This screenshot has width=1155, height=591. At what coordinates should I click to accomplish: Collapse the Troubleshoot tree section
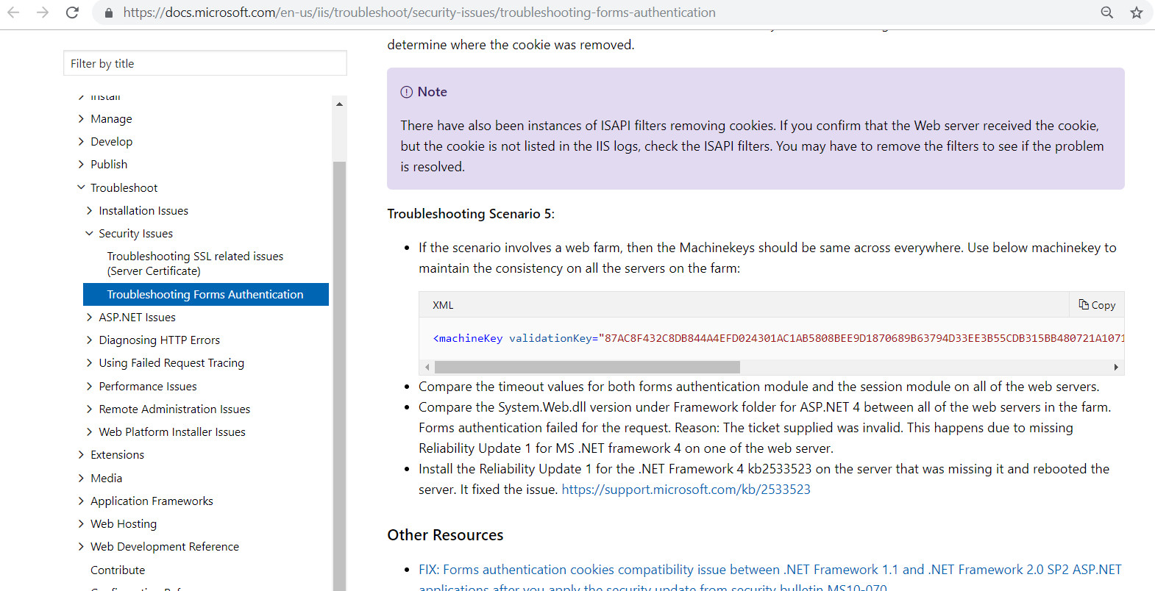pyautogui.click(x=82, y=188)
